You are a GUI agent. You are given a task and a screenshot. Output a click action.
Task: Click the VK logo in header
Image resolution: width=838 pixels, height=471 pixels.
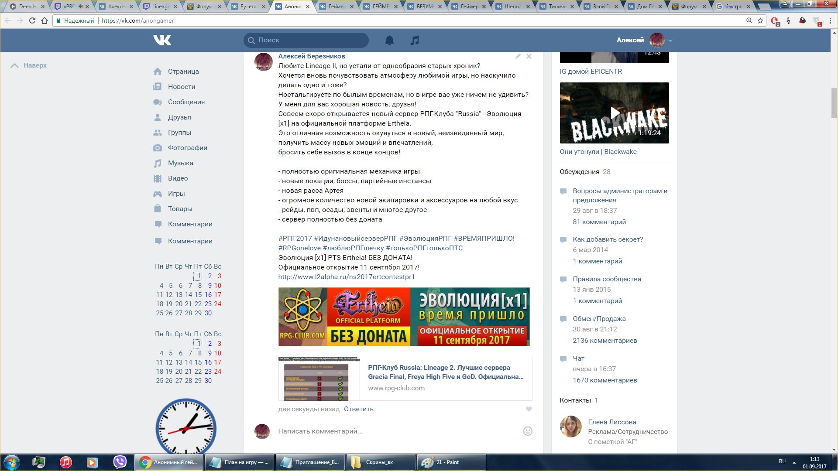pyautogui.click(x=162, y=40)
